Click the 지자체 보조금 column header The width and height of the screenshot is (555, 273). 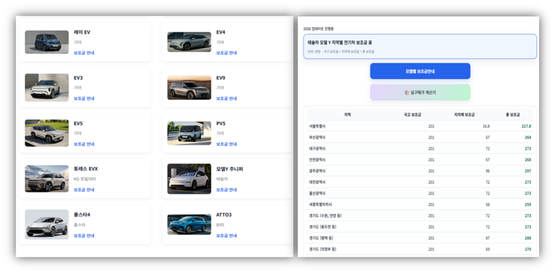click(x=464, y=115)
